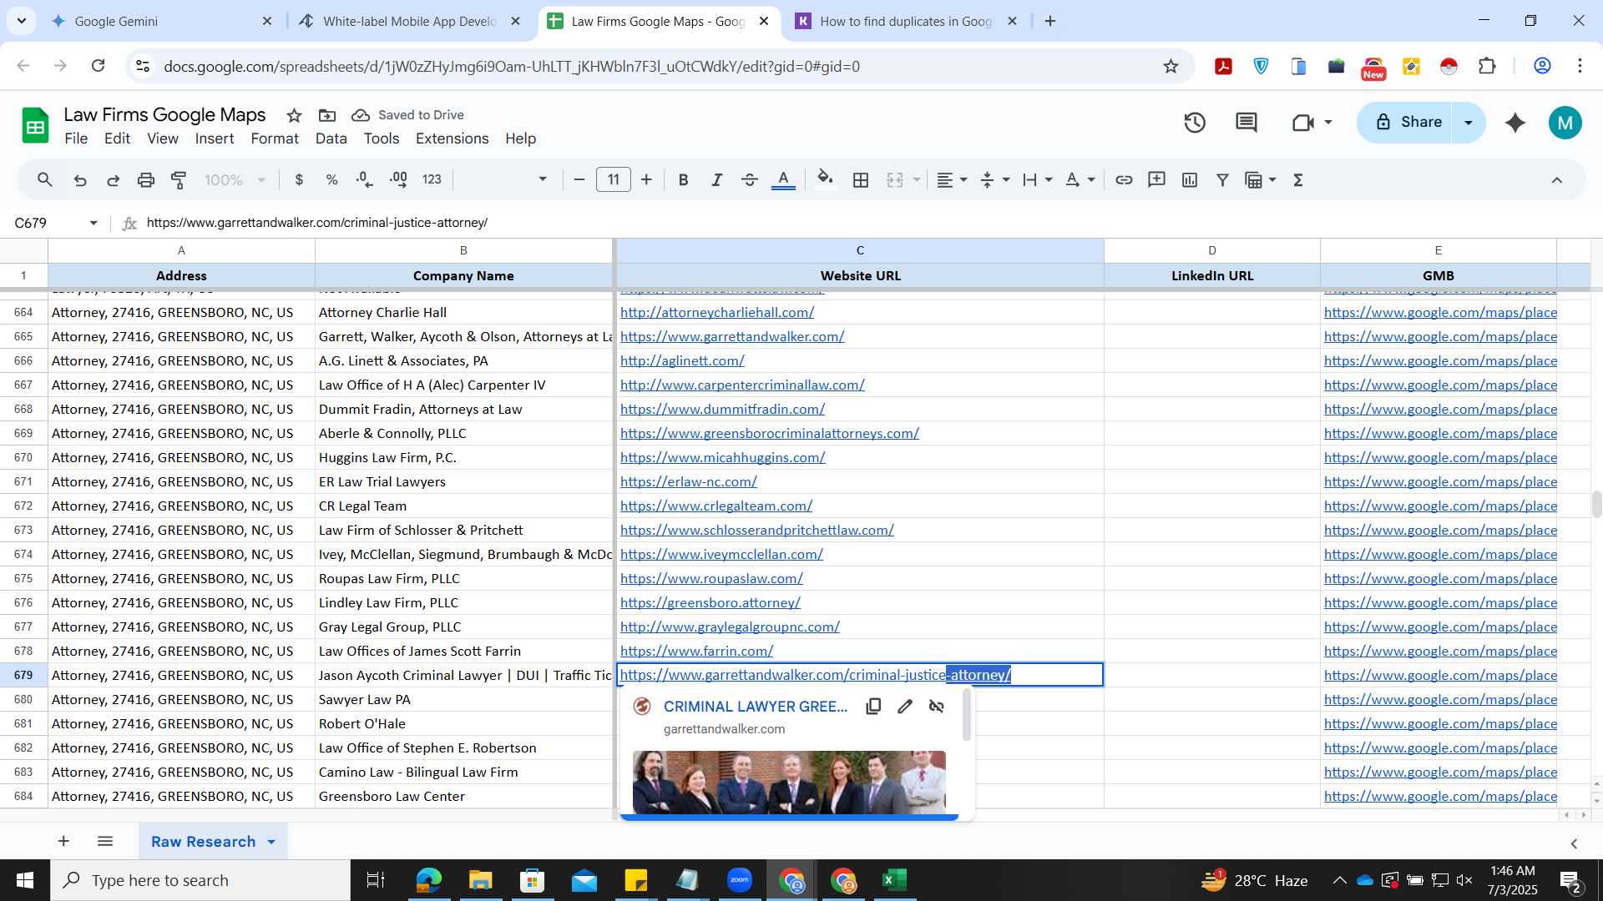Open the www.farrin.com link
This screenshot has width=1603, height=901.
696,651
